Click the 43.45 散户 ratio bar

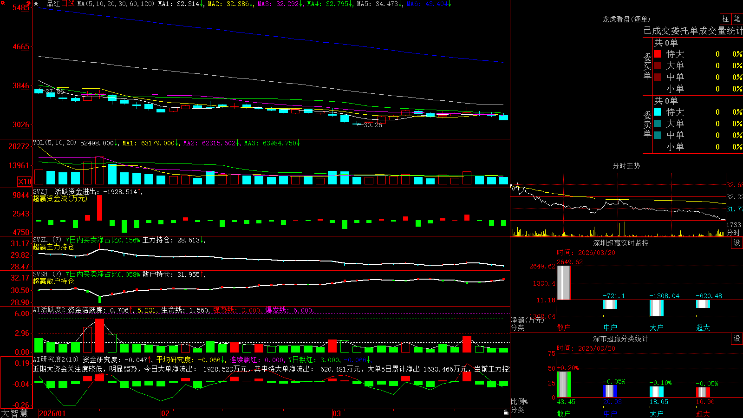point(564,385)
